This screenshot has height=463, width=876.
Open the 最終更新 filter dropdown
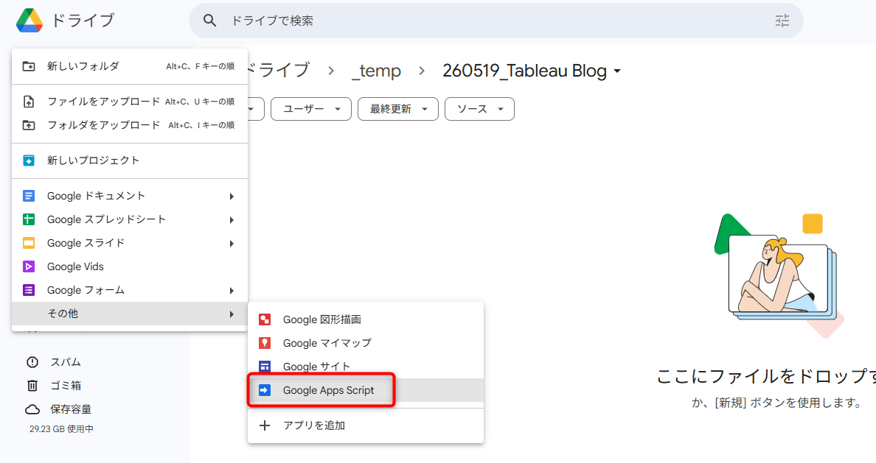click(397, 109)
